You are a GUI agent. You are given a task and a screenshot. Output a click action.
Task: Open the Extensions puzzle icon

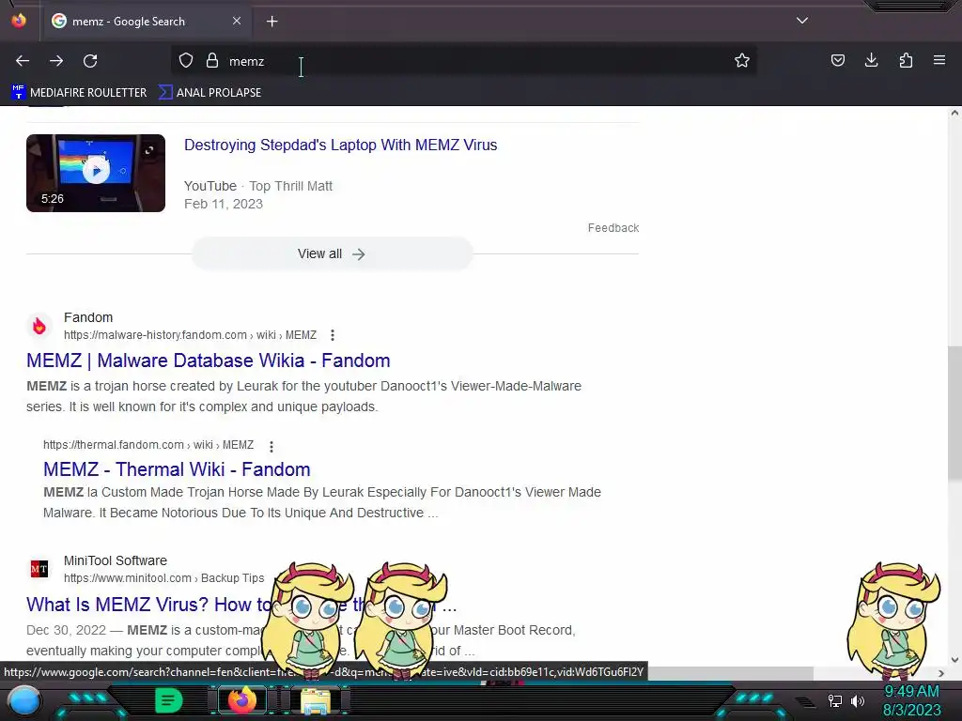coord(906,60)
